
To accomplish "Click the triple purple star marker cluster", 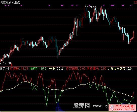I will point(112,6).
